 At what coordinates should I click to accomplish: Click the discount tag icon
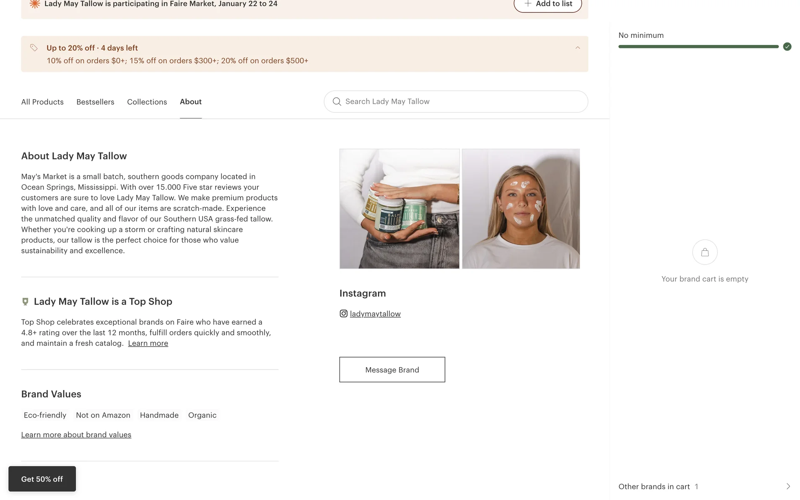pos(34,48)
